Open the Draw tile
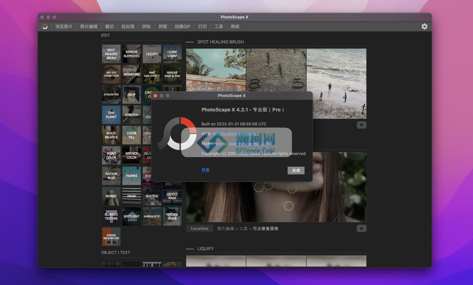 pos(132,196)
